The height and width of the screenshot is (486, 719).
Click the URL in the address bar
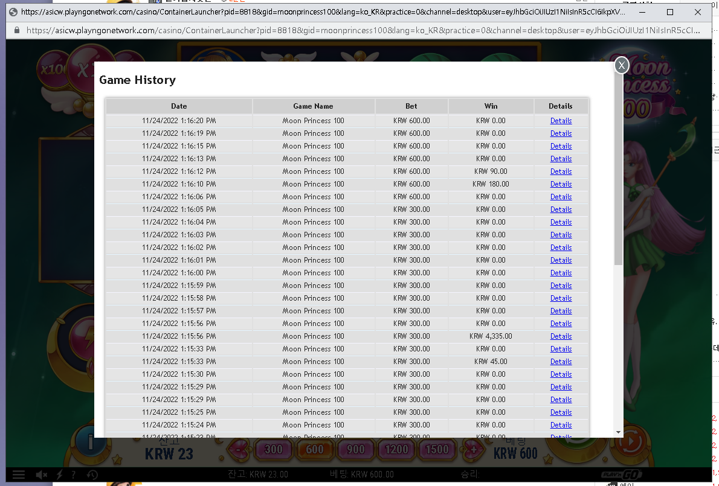(x=363, y=30)
